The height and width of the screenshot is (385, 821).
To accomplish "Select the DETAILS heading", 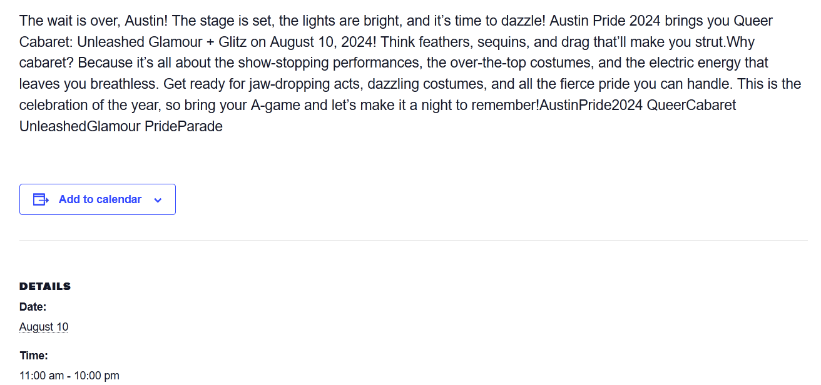I will (x=45, y=286).
